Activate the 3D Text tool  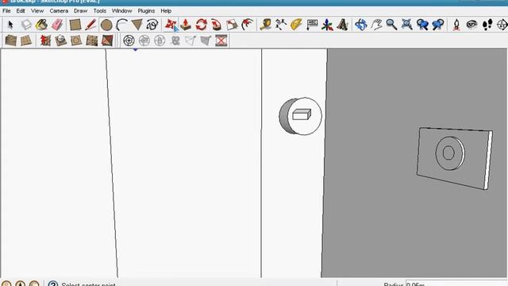click(x=342, y=25)
